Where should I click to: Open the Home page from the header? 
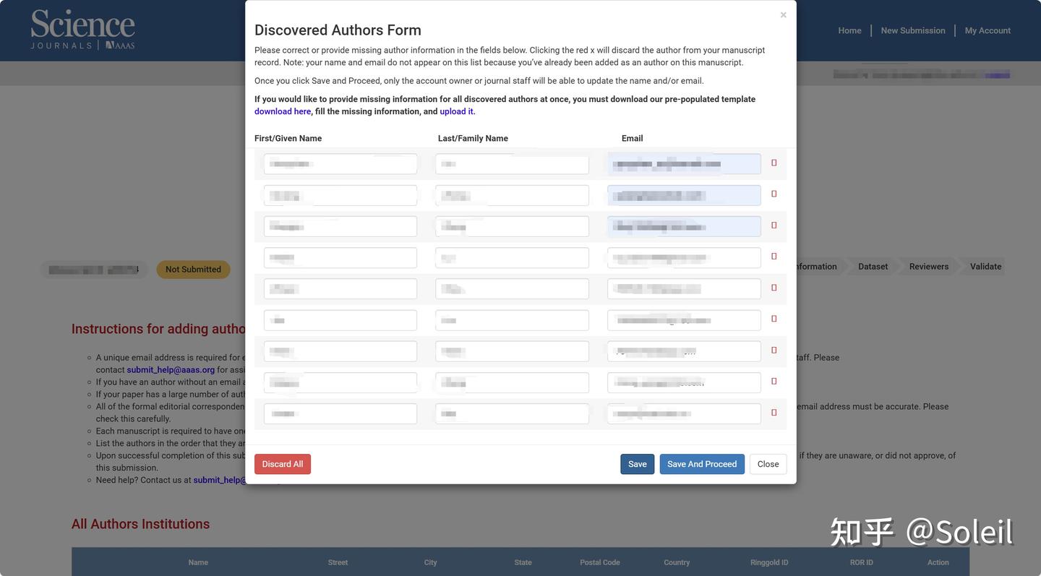(x=849, y=30)
